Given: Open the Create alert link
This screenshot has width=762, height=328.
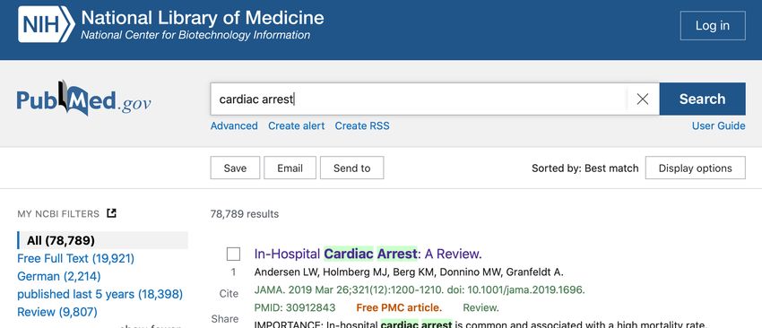Looking at the screenshot, I should (x=297, y=125).
